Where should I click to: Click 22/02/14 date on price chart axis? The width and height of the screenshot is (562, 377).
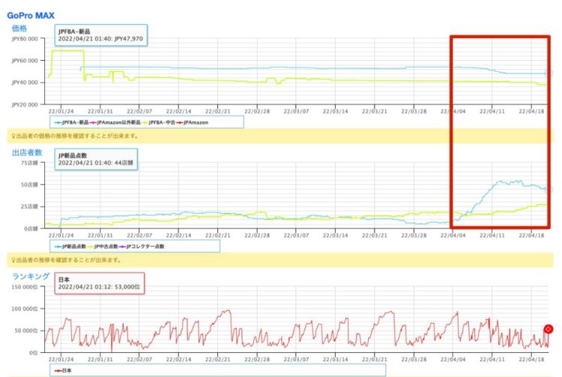tap(178, 112)
